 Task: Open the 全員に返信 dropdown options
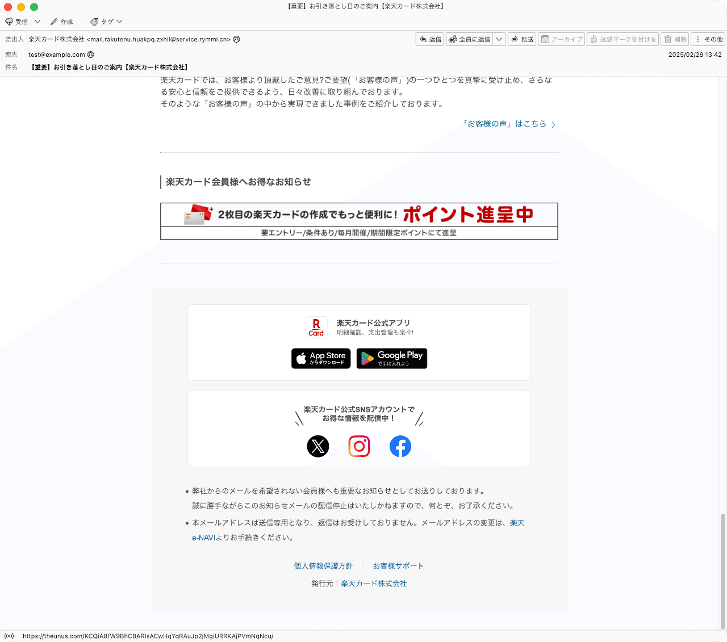coord(499,39)
